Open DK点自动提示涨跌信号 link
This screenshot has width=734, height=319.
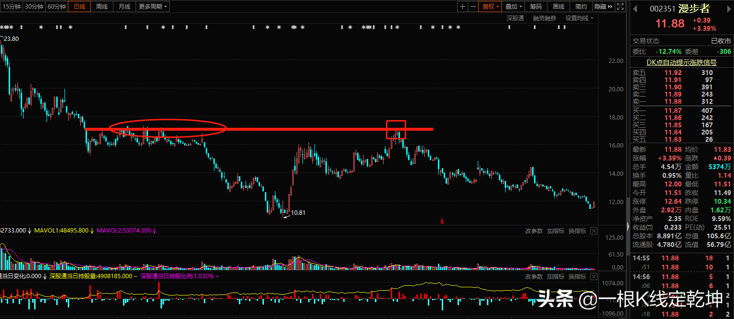click(x=681, y=62)
